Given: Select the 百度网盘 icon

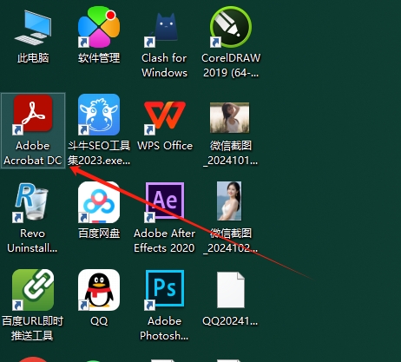Looking at the screenshot, I should [99, 202].
